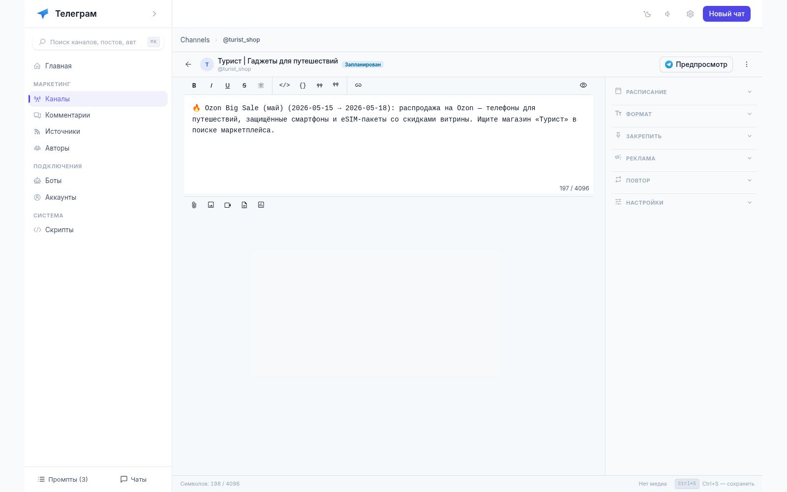Viewport: 787px width, 492px height.
Task: Expand the Реклама section
Action: [684, 158]
